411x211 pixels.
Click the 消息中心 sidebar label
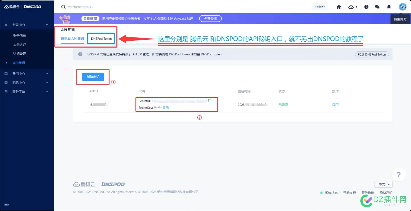coord(19,83)
